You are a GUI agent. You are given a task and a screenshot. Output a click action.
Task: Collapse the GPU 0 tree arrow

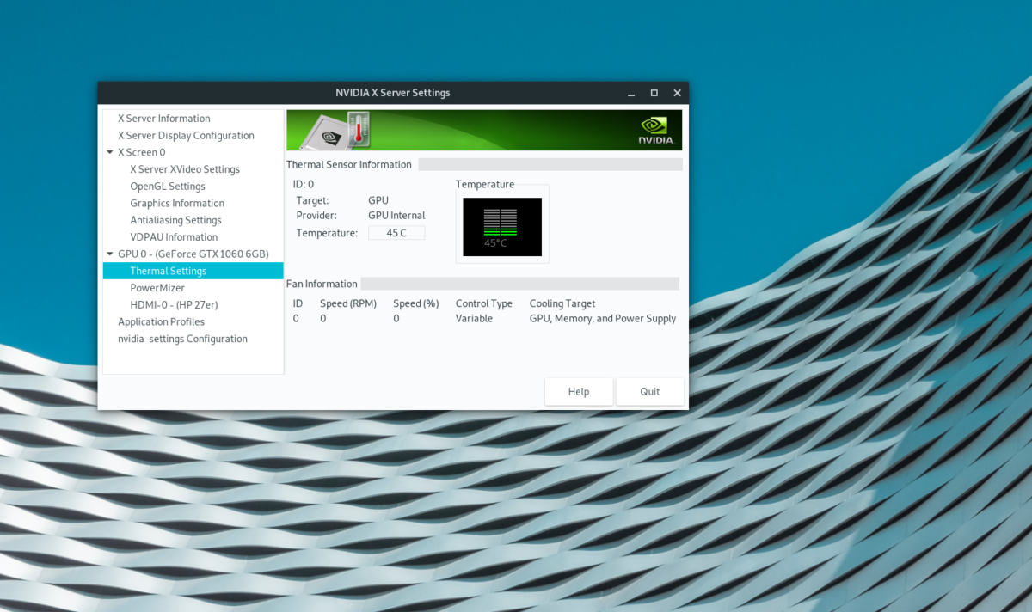(110, 254)
